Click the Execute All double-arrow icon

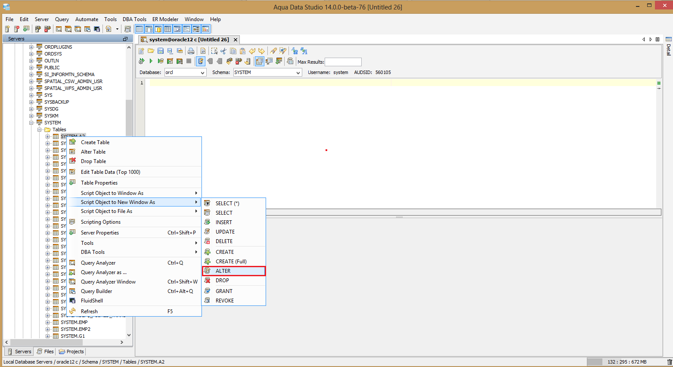[x=141, y=61]
